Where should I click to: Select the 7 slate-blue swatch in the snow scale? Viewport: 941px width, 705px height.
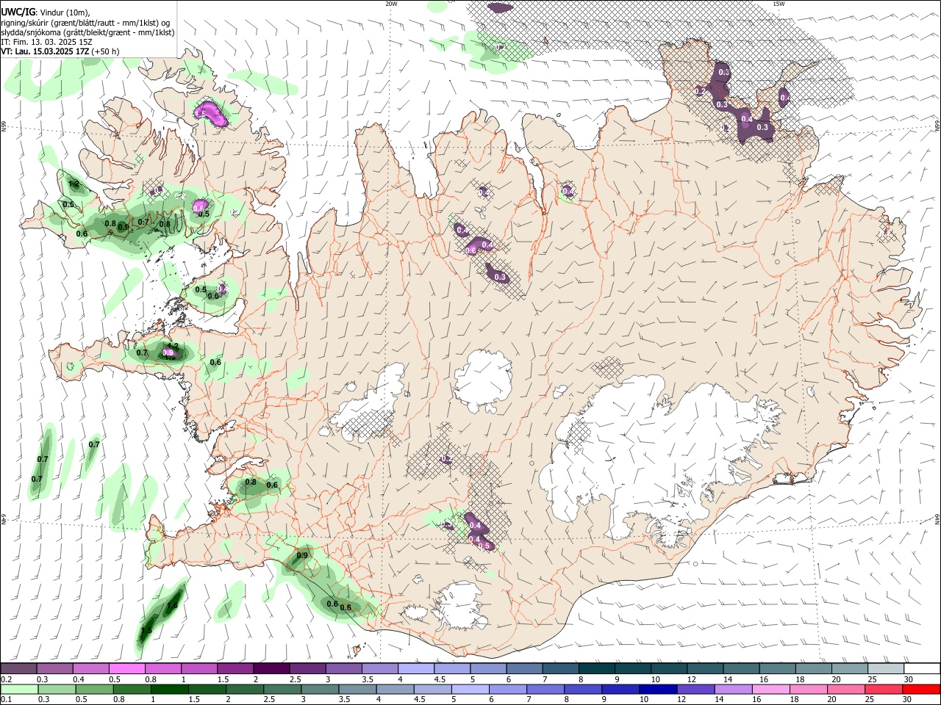(559, 668)
